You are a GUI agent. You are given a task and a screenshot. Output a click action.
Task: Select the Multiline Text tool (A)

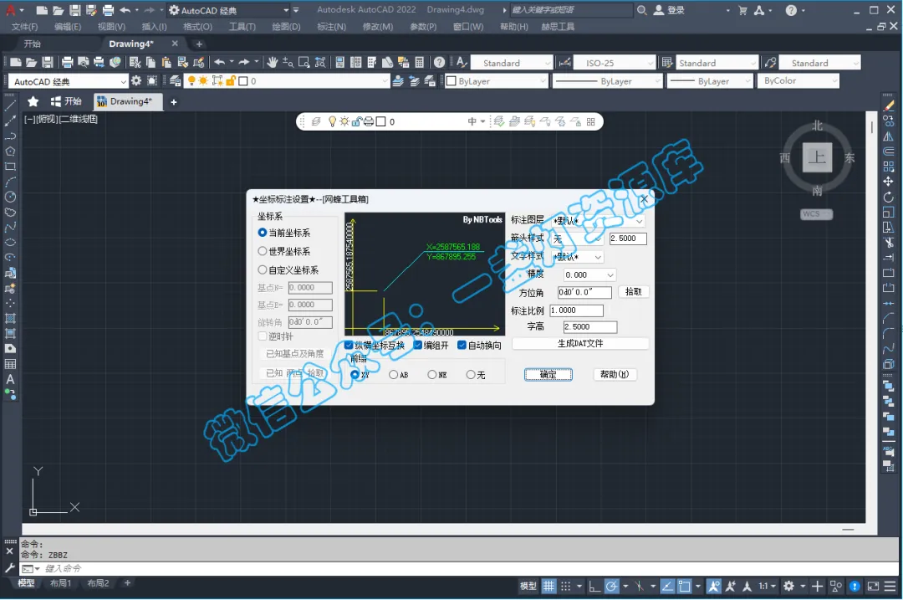coord(10,379)
